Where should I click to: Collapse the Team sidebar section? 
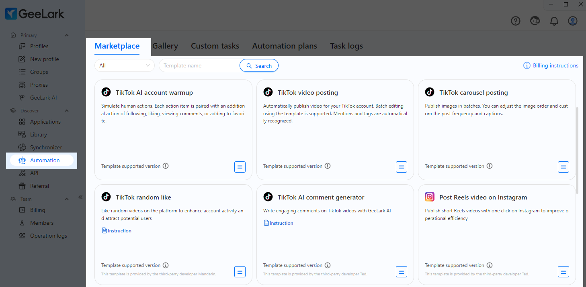[67, 199]
